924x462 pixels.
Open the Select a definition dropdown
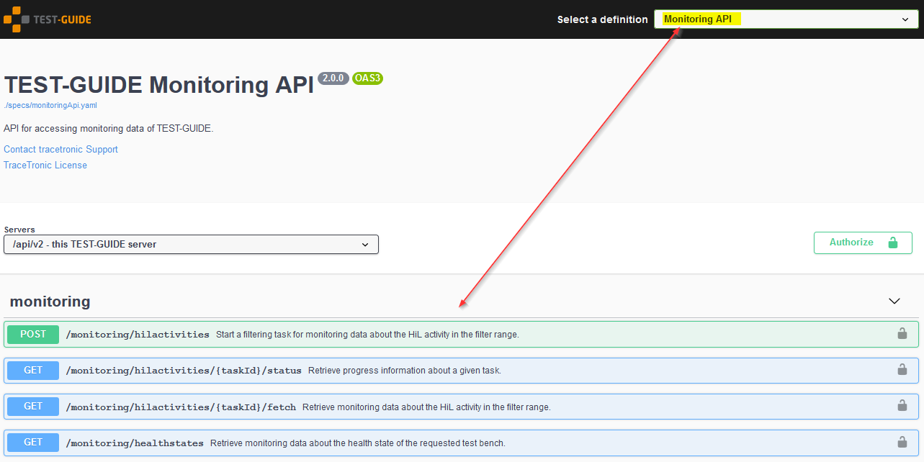click(785, 19)
